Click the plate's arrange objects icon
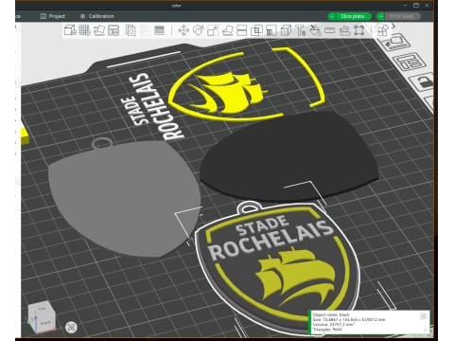This screenshot has height=341, width=454. click(410, 62)
